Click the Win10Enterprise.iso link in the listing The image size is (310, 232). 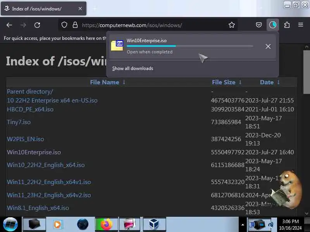click(x=34, y=152)
